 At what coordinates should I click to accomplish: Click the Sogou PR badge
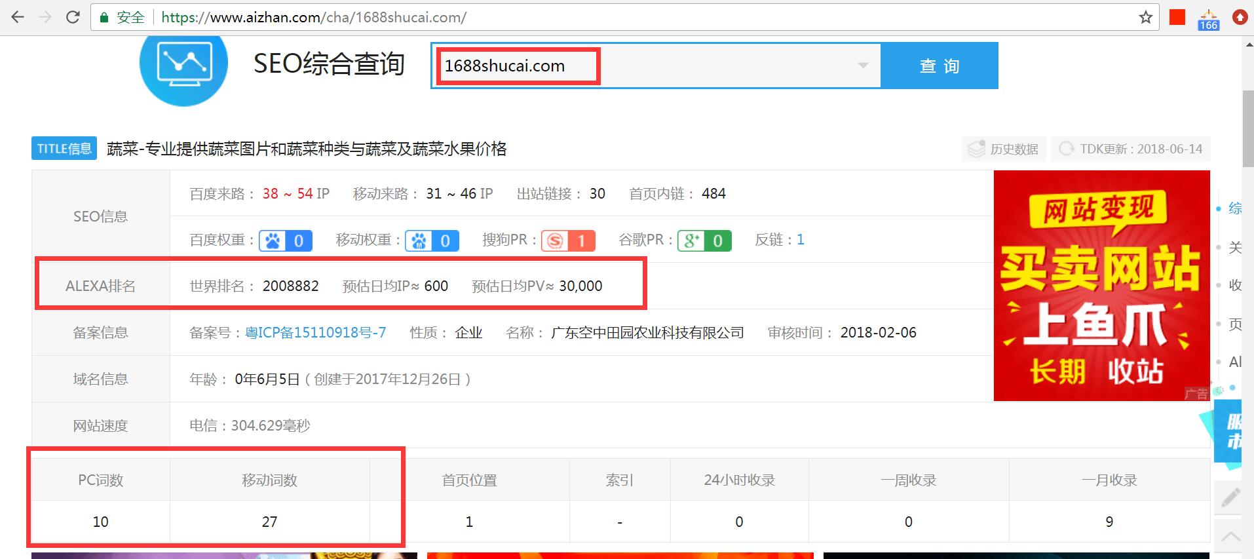(568, 241)
